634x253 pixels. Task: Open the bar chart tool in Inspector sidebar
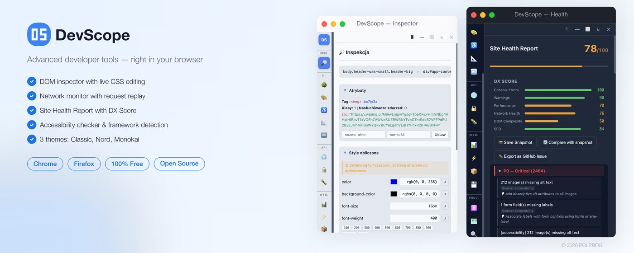[x=324, y=205]
